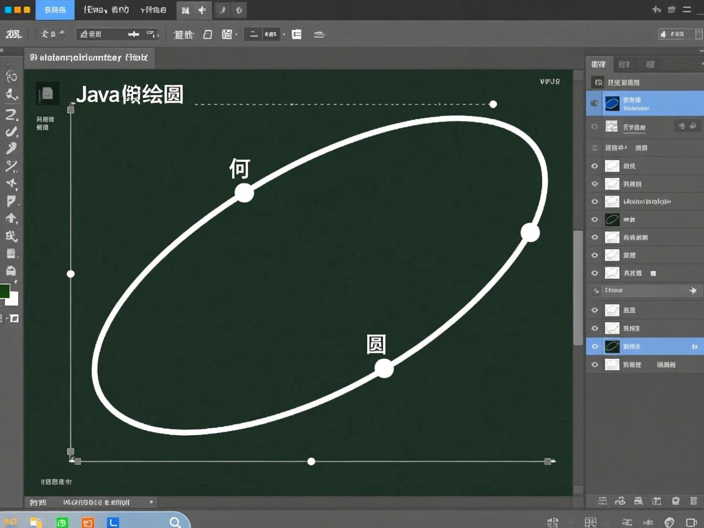Viewport: 704px width, 528px height.
Task: Click the swap colors icon under the color swatches
Action: [12, 318]
